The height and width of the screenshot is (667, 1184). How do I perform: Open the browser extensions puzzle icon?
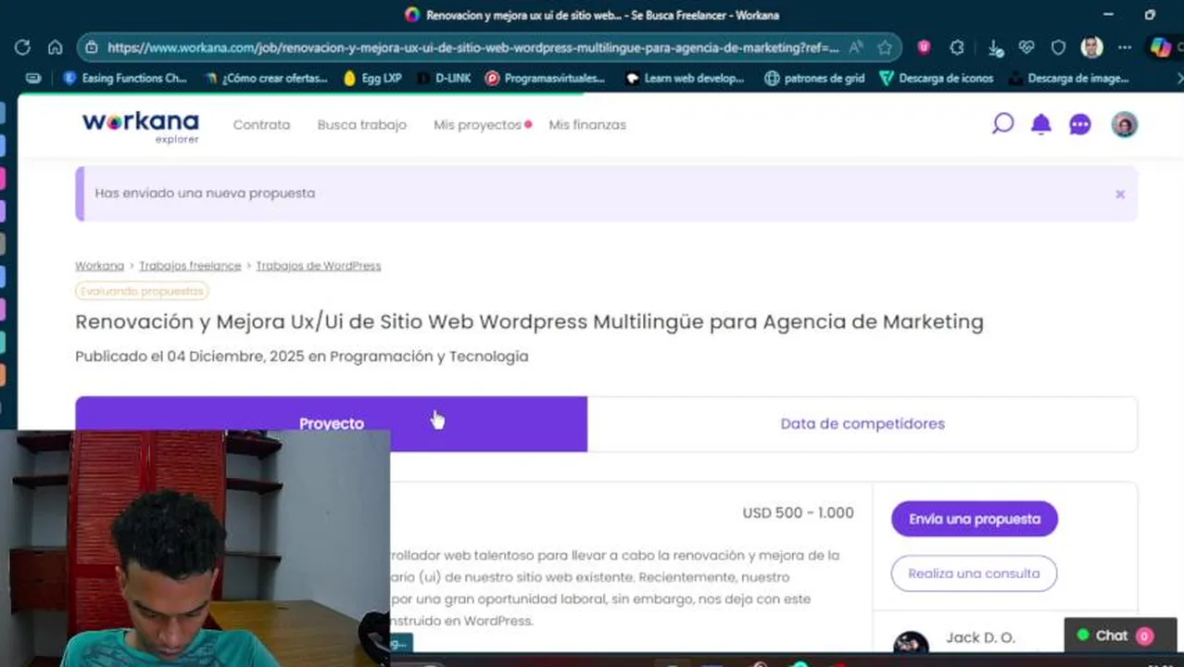(x=957, y=47)
